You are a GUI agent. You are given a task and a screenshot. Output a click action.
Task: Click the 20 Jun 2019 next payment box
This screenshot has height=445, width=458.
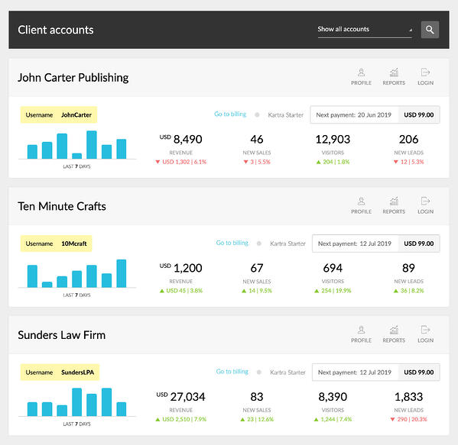375,114
